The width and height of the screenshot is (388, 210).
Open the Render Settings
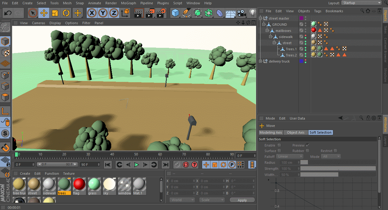pos(161,13)
